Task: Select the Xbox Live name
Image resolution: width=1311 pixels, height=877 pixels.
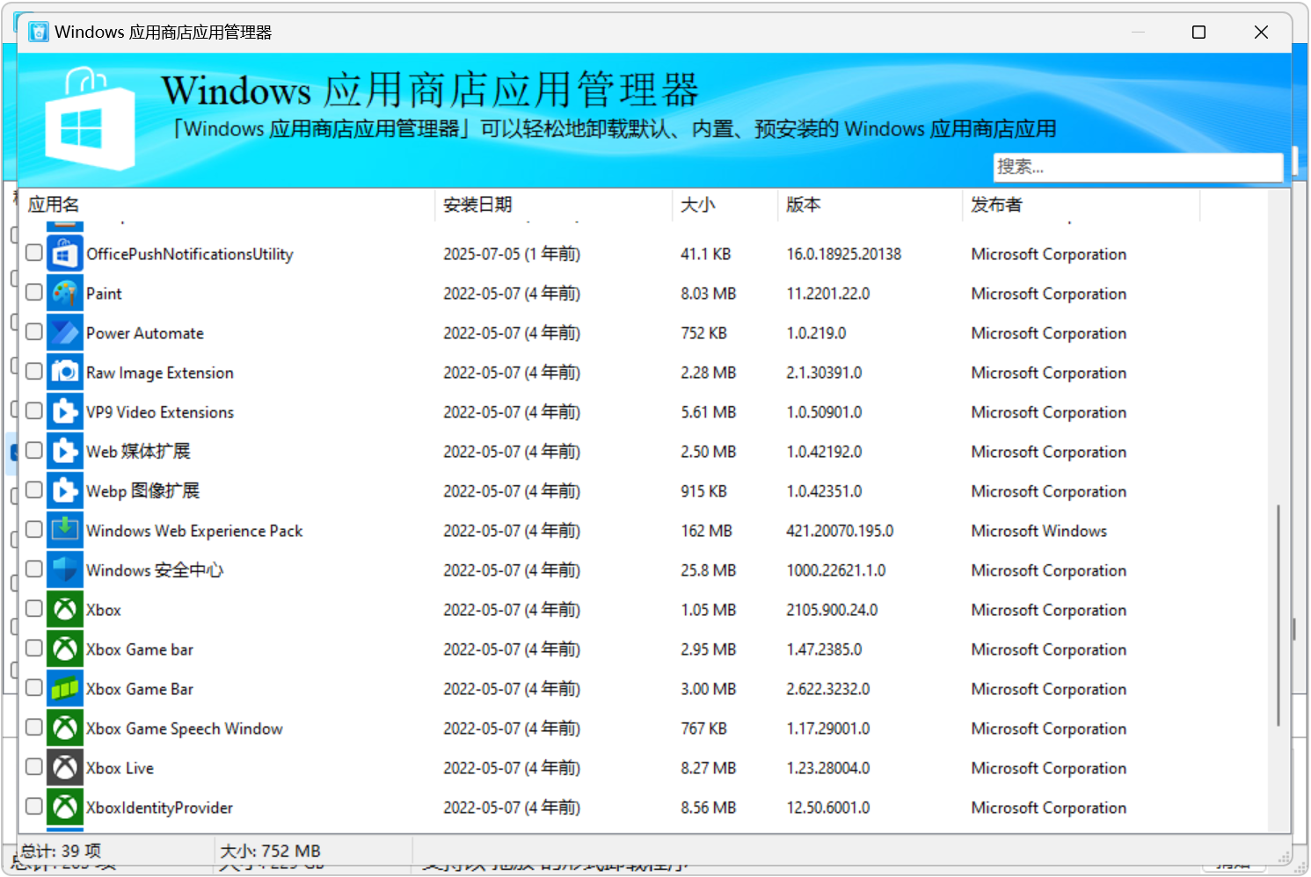Action: tap(120, 768)
